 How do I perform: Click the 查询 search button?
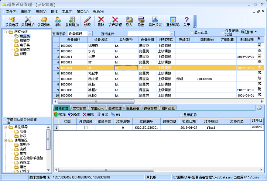click(x=249, y=32)
